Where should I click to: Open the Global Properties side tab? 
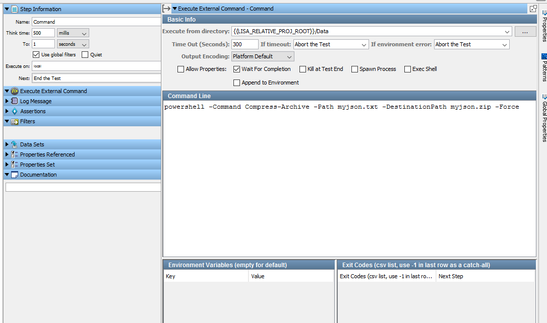point(544,118)
